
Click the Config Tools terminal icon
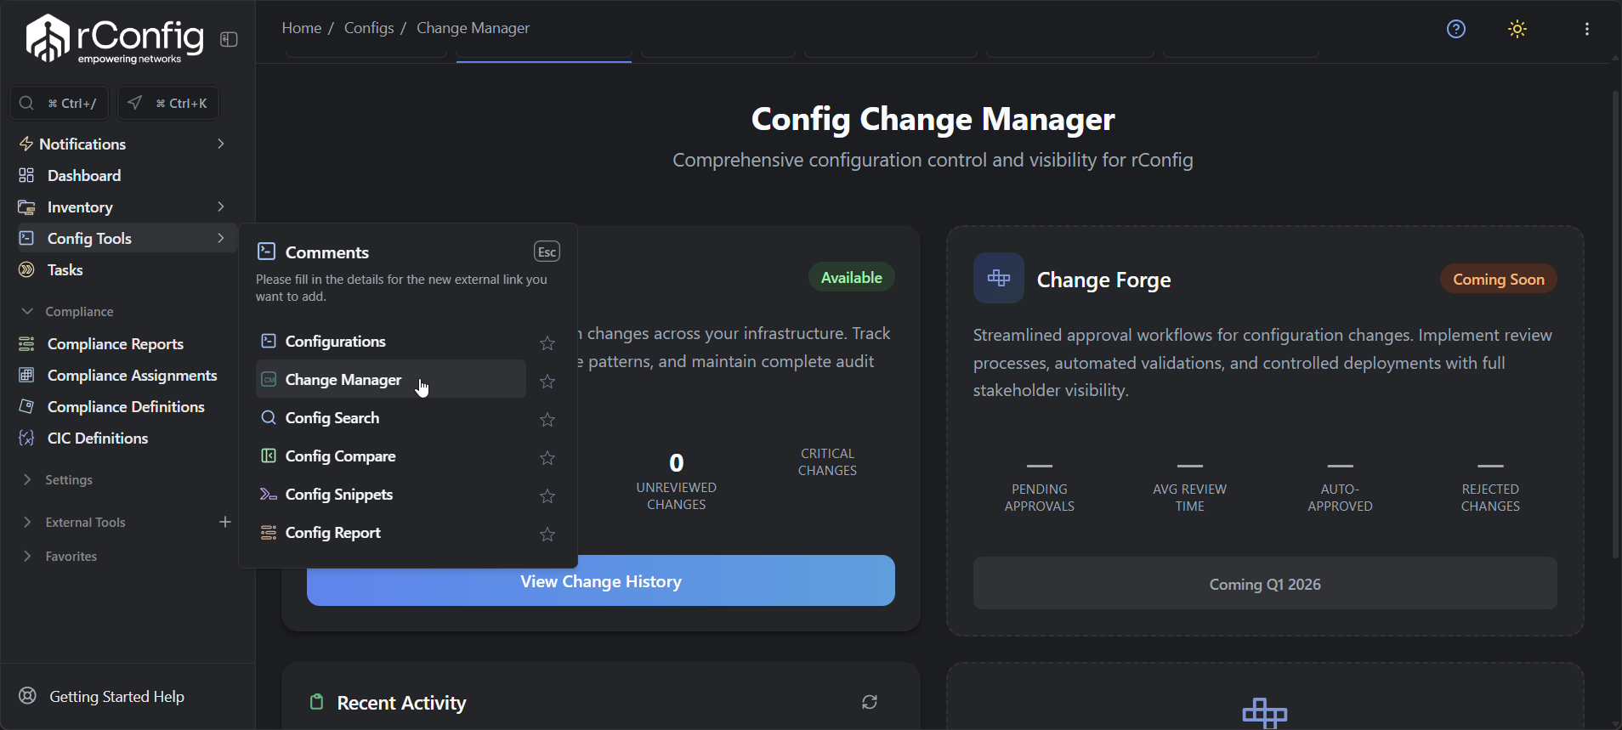point(26,238)
